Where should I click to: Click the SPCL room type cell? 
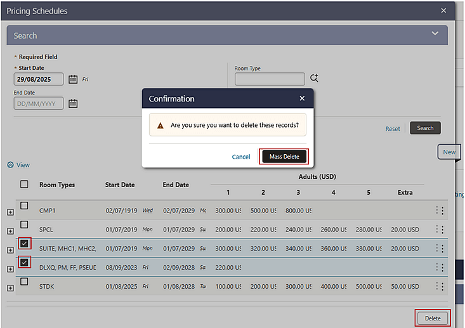coord(46,230)
